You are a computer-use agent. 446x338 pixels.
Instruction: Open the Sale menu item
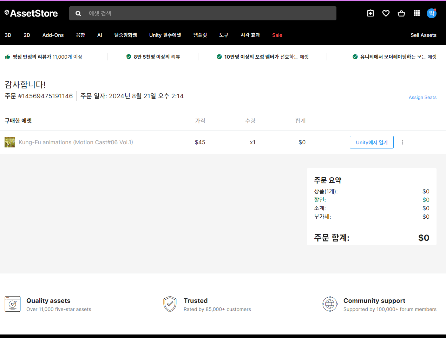(x=277, y=35)
